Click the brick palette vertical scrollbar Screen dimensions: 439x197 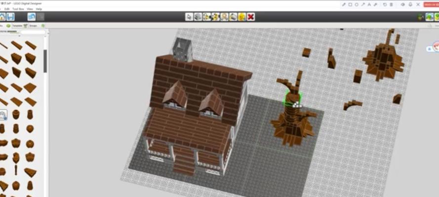coord(45,61)
